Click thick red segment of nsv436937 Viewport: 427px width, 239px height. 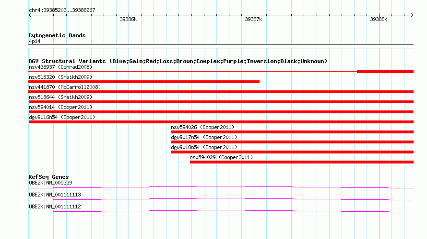[x=385, y=72]
